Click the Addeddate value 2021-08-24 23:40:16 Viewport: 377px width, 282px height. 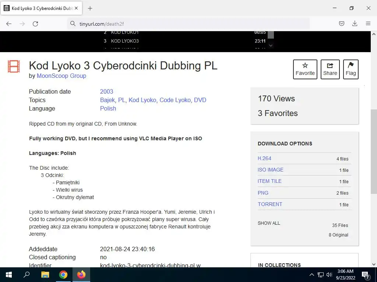click(x=127, y=249)
